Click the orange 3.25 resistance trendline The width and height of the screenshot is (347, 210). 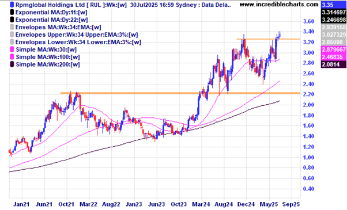tap(268, 39)
